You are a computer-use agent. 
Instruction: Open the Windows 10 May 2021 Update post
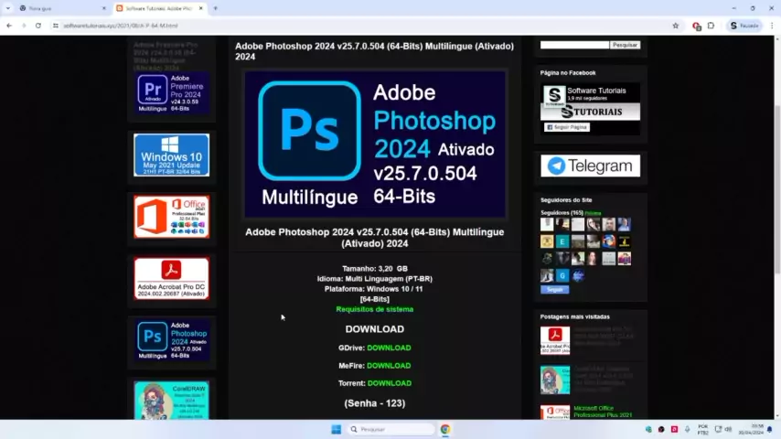(x=172, y=155)
